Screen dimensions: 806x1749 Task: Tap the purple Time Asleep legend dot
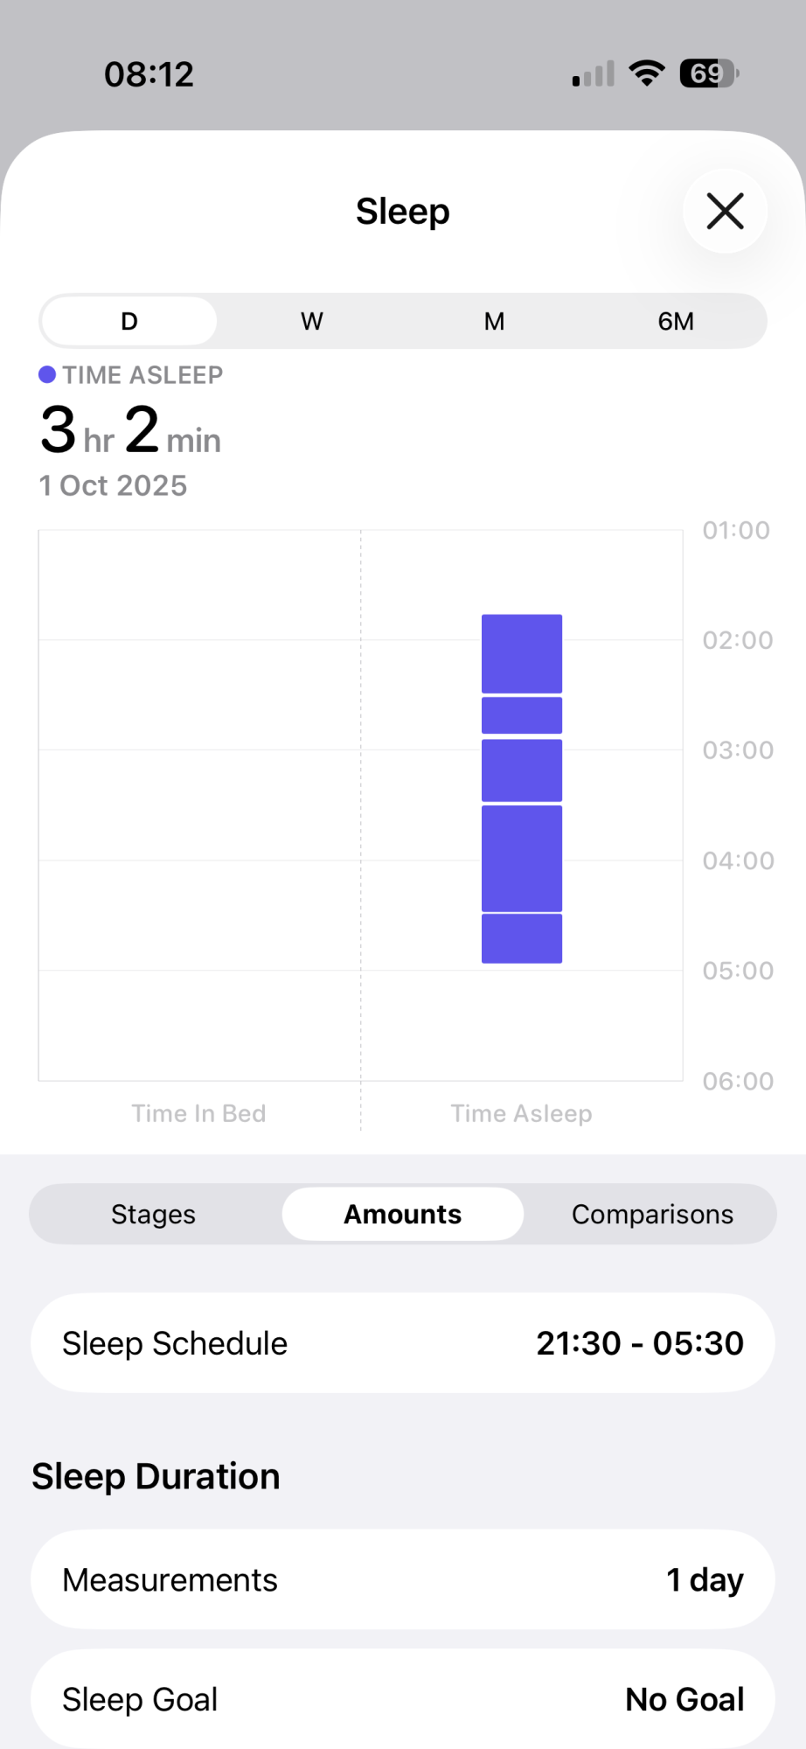(47, 375)
